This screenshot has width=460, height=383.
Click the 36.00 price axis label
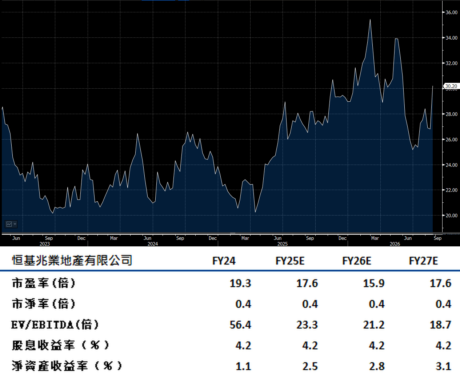click(452, 12)
